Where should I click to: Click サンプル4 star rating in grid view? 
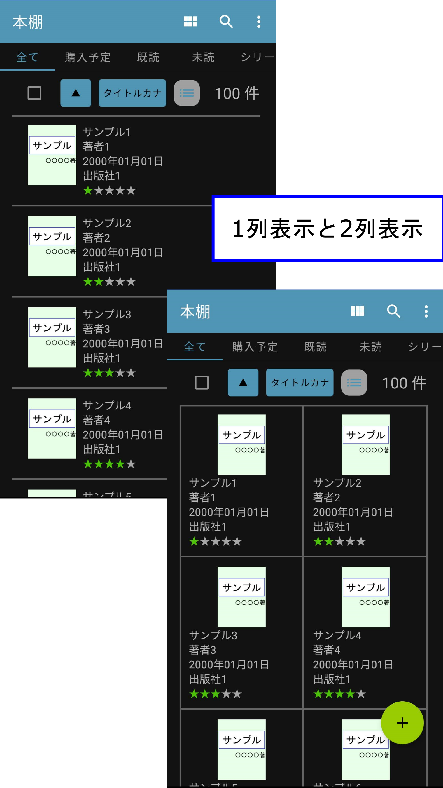340,694
